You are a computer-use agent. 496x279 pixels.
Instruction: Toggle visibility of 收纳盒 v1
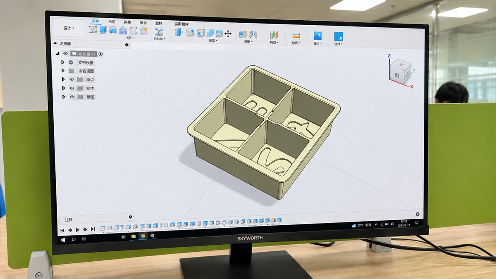[65, 53]
